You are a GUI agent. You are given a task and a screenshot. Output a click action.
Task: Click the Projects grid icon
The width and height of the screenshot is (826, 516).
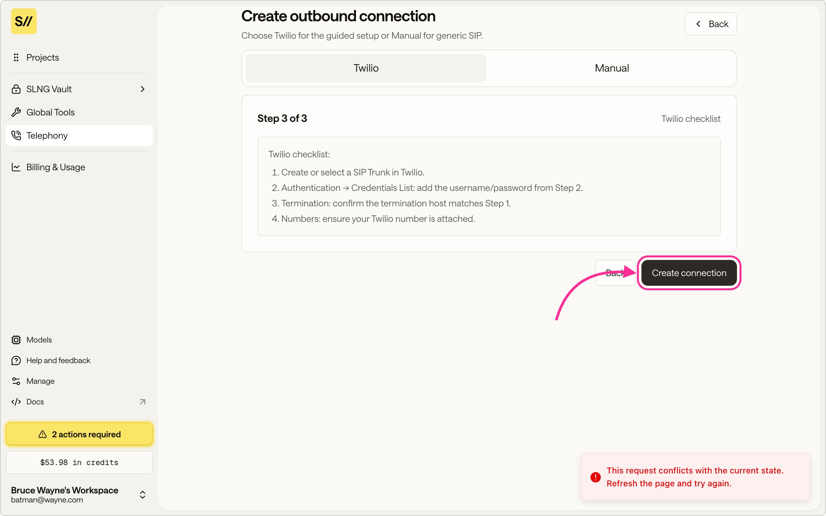pyautogui.click(x=16, y=57)
